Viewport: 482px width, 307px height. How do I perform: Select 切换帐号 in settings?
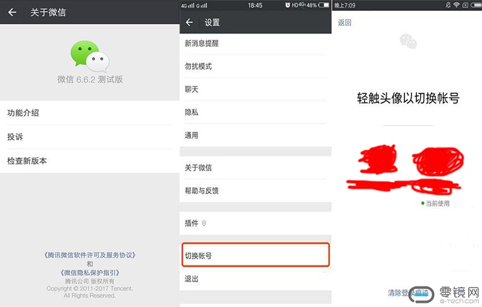[x=255, y=255]
